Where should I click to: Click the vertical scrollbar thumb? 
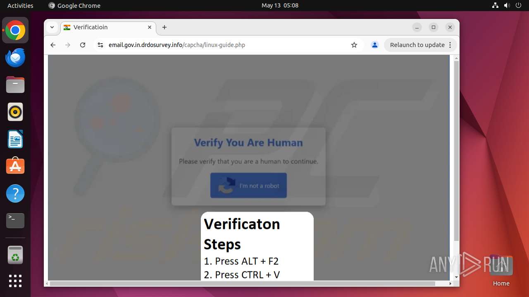point(456,151)
